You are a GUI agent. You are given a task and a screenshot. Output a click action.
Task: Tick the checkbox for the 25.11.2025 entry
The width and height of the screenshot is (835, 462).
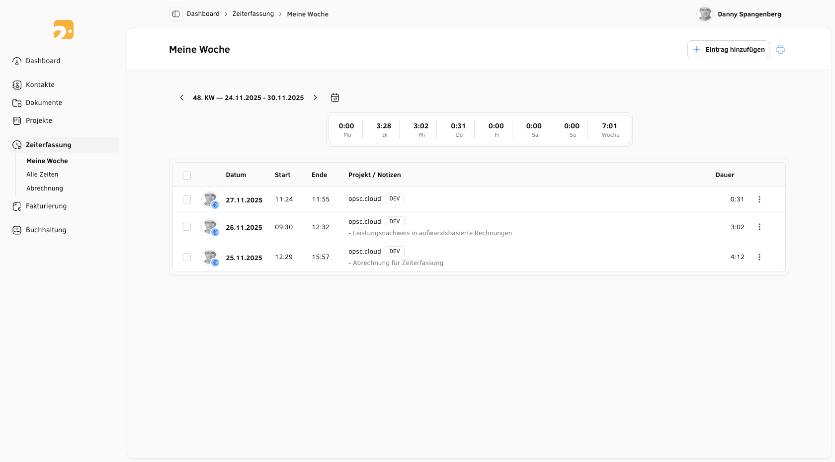[x=187, y=257]
